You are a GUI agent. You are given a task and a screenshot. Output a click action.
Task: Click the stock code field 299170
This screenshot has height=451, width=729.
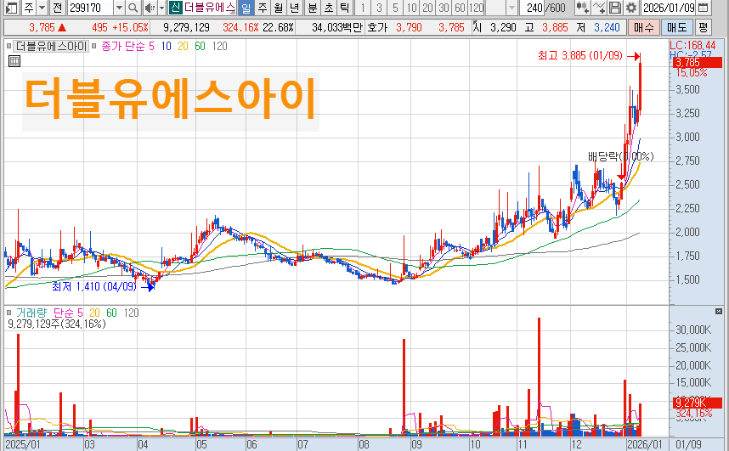pos(90,8)
